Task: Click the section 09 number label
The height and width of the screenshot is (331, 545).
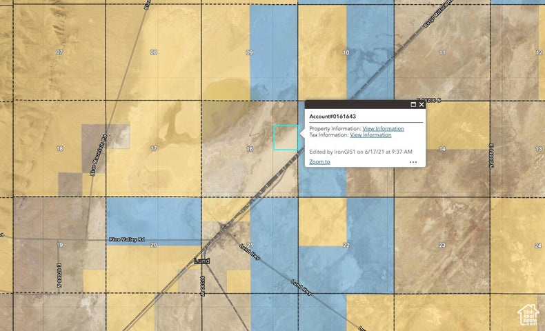Action: [249, 52]
